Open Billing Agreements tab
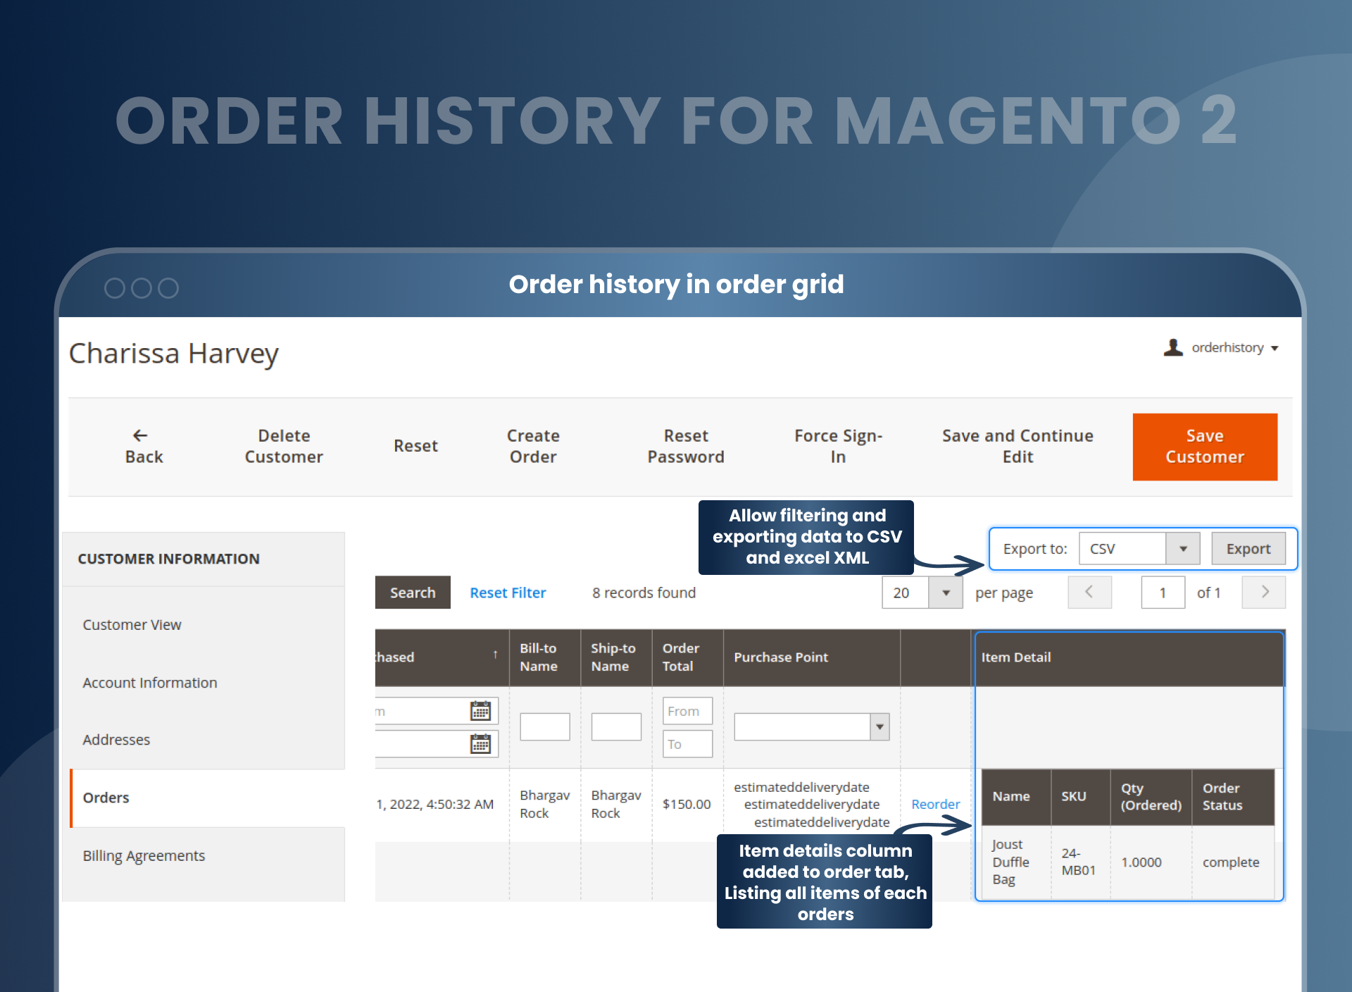Screen dimensions: 1352x992 pos(144,855)
